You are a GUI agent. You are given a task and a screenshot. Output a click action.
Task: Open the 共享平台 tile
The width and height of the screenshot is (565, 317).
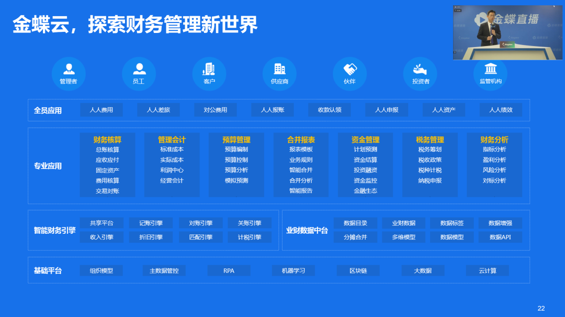(101, 223)
